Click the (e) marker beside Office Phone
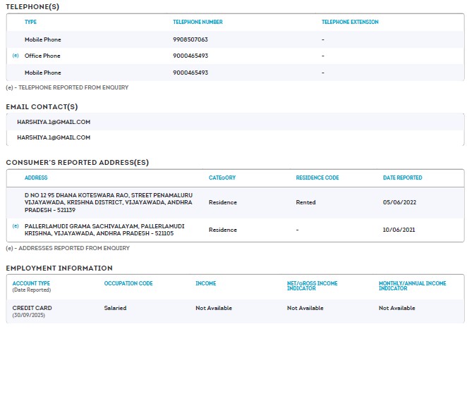Screen dimensions: 467x396 (16, 56)
